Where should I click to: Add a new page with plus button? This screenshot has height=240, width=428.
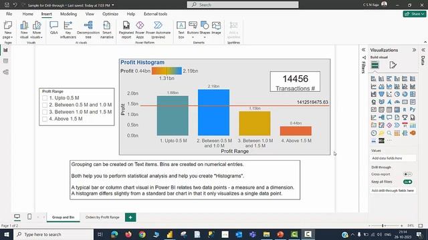[130, 217]
